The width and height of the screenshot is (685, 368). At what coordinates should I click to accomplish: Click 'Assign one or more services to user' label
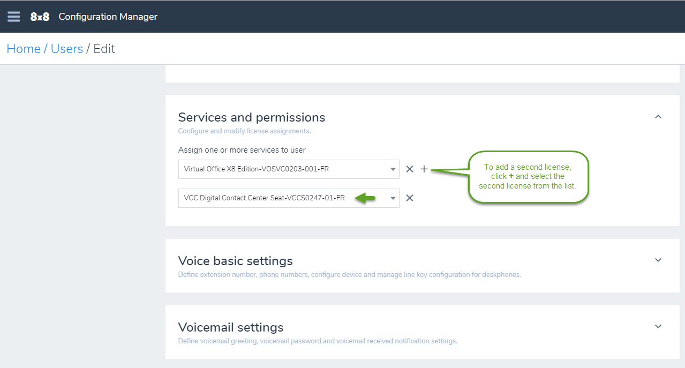click(x=242, y=150)
